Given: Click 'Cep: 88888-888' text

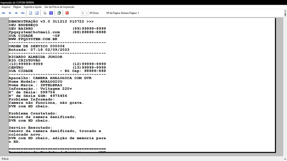Looking at the screenshot, I should (x=89, y=71).
